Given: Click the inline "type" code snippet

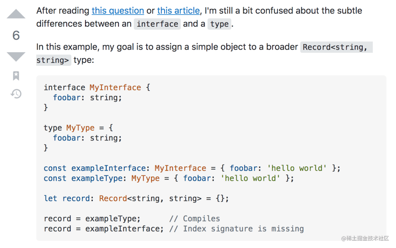Looking at the screenshot, I should coord(219,24).
